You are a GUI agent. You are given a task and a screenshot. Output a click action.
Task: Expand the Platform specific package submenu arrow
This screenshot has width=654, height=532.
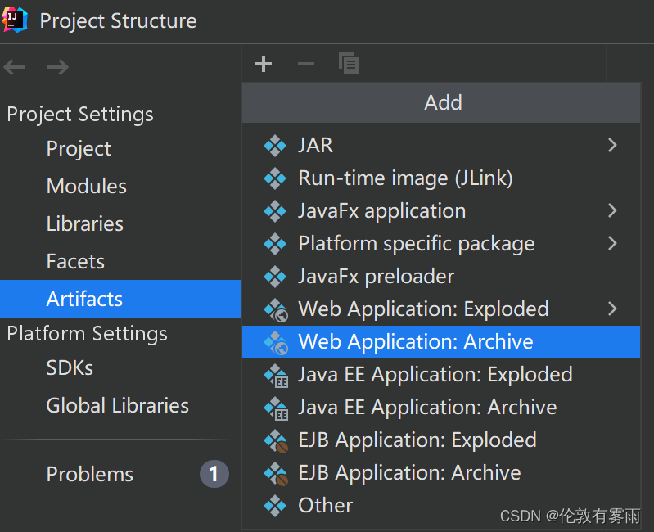pos(612,243)
